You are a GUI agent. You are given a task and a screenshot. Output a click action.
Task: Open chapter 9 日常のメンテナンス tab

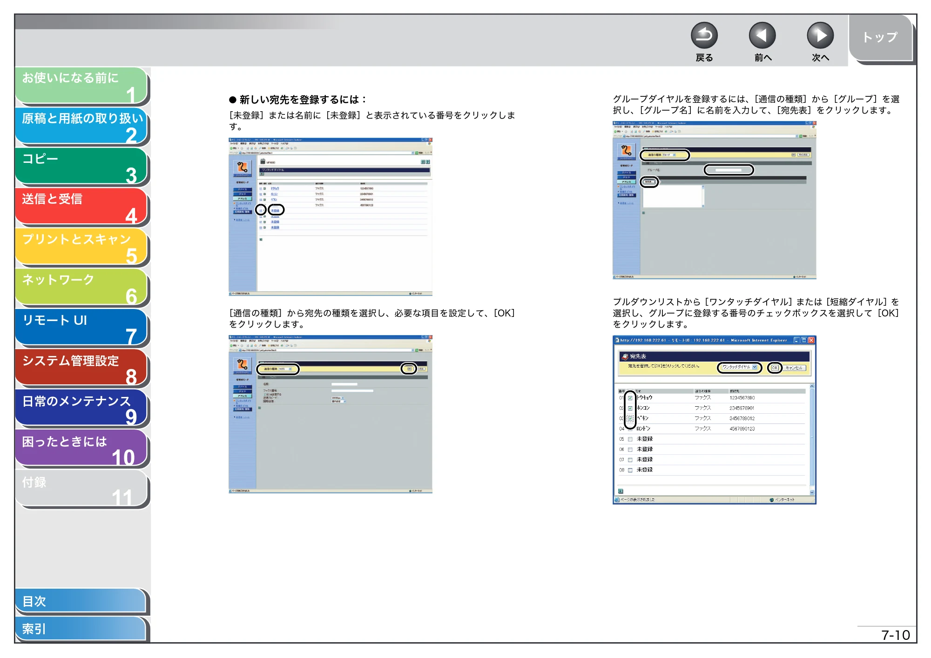[81, 409]
